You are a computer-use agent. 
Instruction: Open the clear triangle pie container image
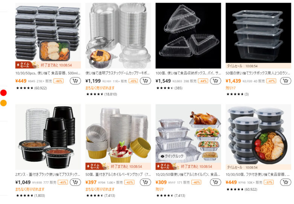pos(188,36)
